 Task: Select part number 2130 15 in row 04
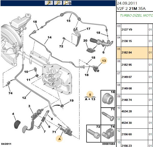click(x=127, y=41)
